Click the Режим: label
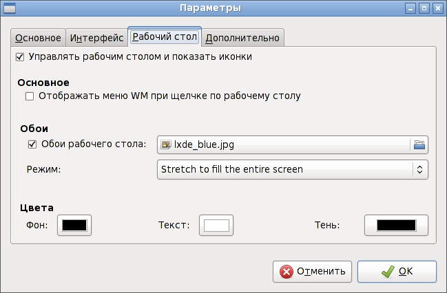The width and height of the screenshot is (447, 293). coord(43,169)
